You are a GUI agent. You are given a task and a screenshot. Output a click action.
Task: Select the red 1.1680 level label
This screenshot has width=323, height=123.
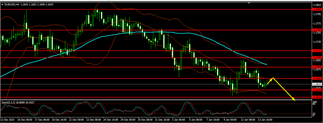pos(317,67)
